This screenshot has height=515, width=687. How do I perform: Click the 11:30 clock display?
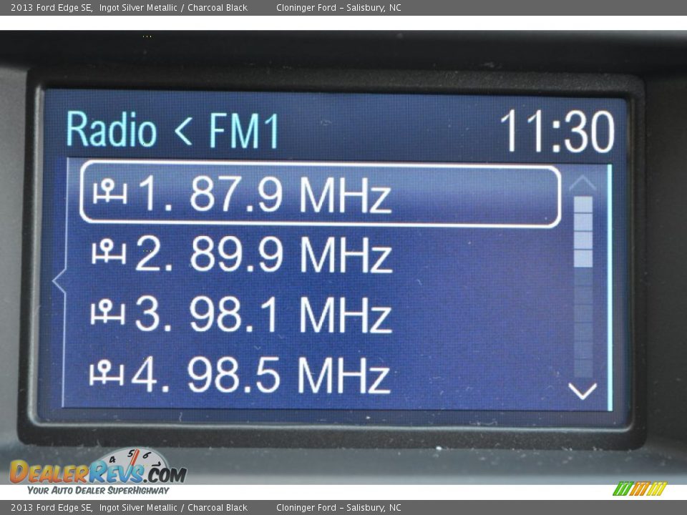coord(557,132)
